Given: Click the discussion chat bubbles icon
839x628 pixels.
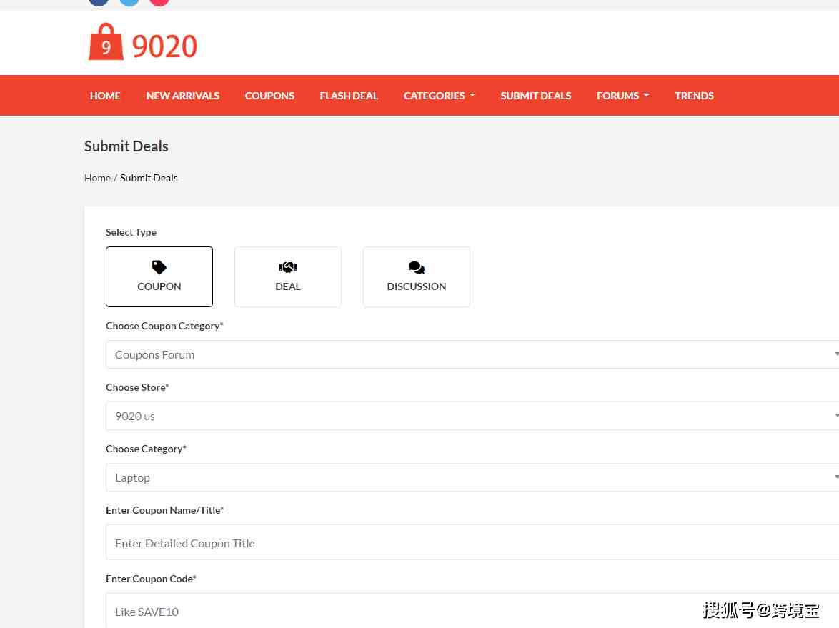Looking at the screenshot, I should point(417,267).
